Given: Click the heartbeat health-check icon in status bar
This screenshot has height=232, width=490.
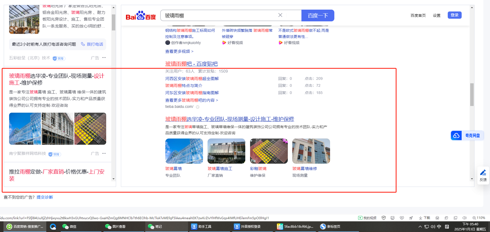Looking at the screenshot, I should pyautogui.click(x=402, y=218).
